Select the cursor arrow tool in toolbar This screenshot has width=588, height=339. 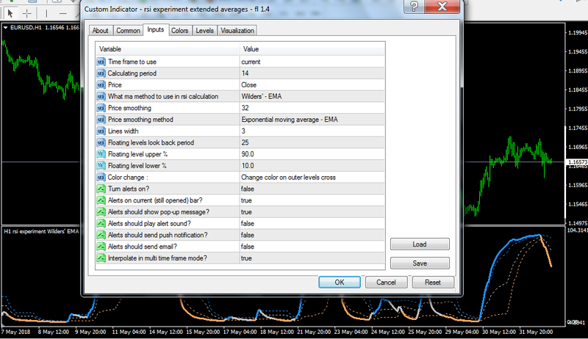coord(10,13)
